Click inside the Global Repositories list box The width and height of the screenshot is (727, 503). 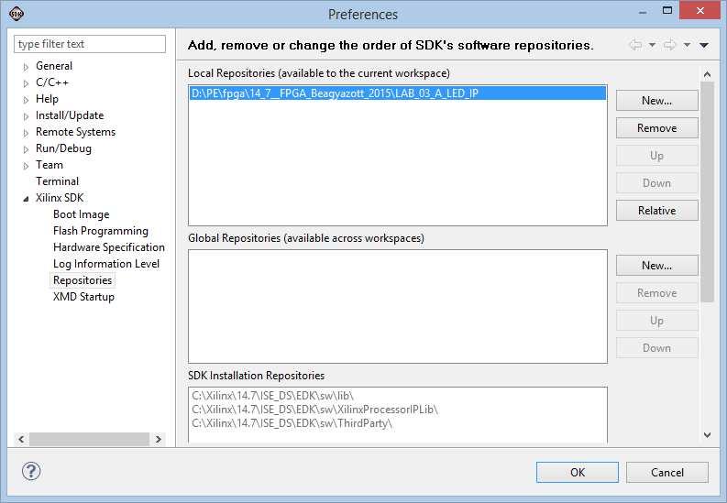pyautogui.click(x=398, y=307)
